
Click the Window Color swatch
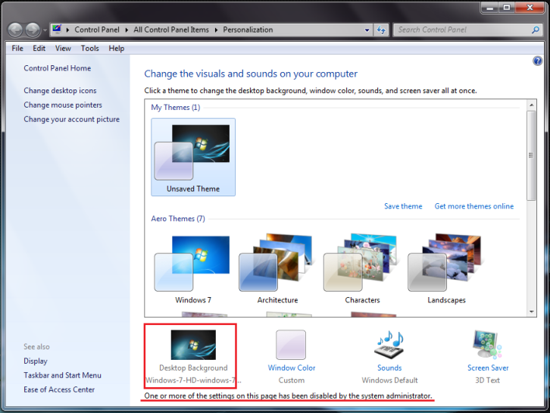coord(291,345)
